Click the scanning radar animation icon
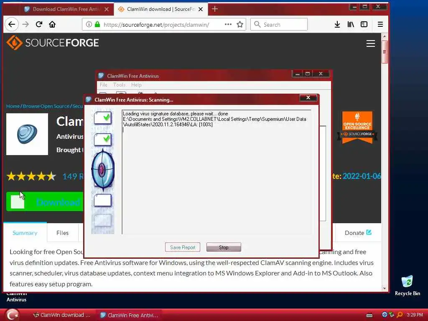The height and width of the screenshot is (321, 428). coord(102,170)
